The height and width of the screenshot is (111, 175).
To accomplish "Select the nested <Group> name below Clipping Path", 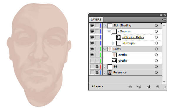I will click(x=128, y=43).
